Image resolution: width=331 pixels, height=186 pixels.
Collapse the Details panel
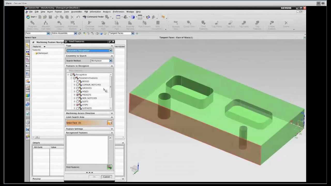pyautogui.click(x=123, y=143)
